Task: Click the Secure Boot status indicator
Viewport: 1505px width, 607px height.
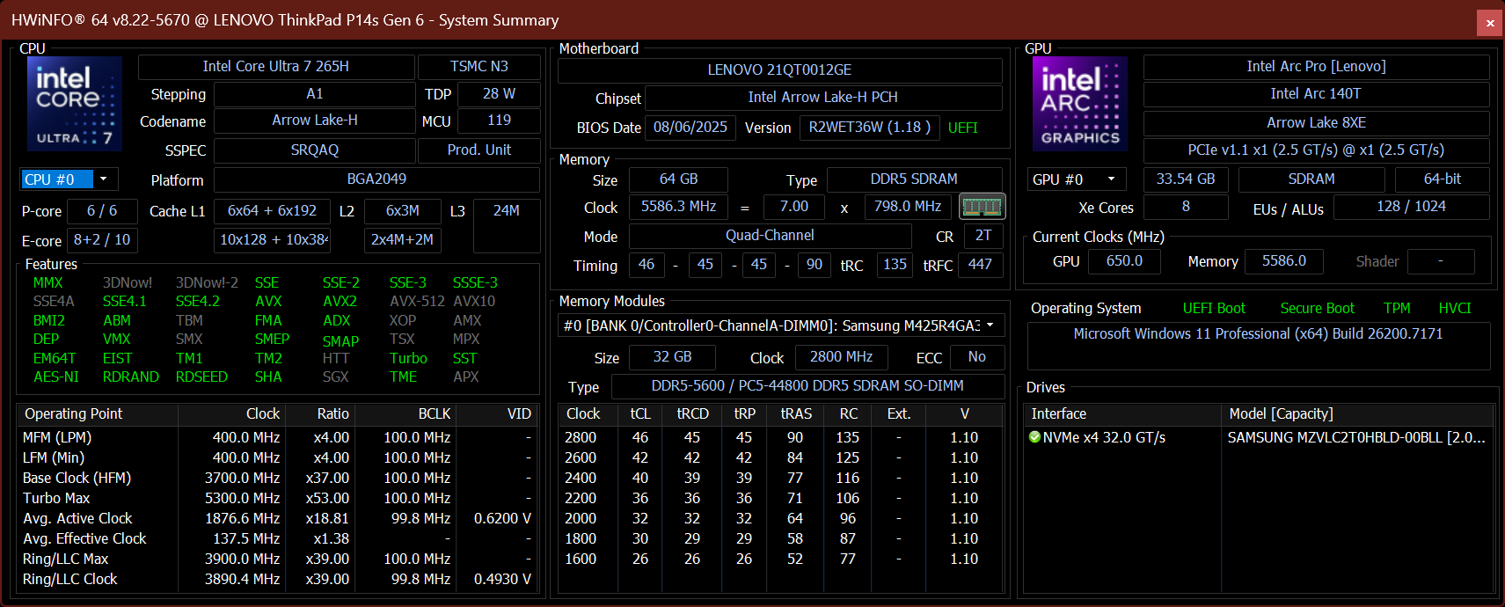Action: pos(1317,308)
